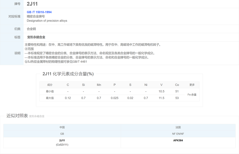Open the GB /T 15018-1994 standard link
The height and width of the screenshot is (154, 239).
(x=39, y=12)
